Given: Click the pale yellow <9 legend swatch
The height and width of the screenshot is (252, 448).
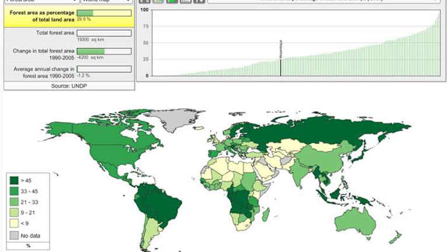Looking at the screenshot, I should 13,223.
